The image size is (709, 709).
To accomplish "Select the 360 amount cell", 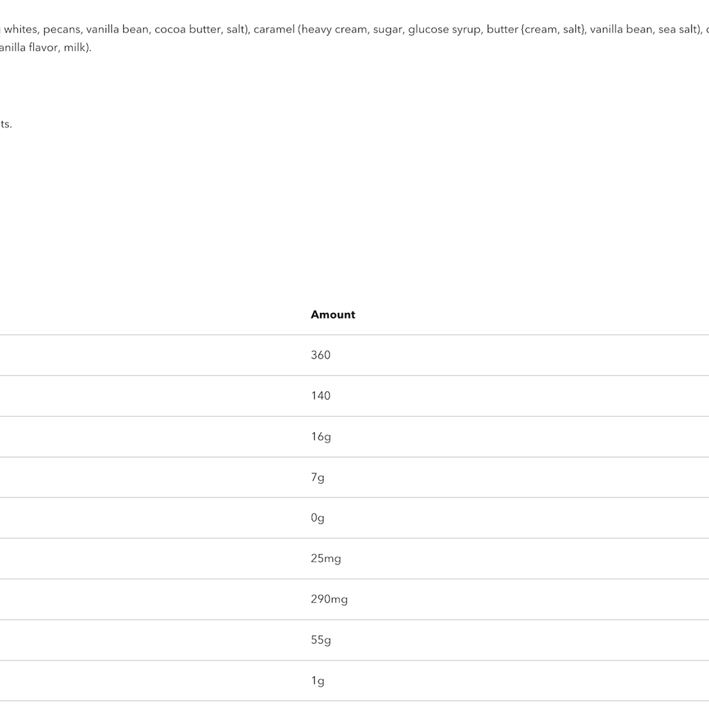I will [321, 355].
